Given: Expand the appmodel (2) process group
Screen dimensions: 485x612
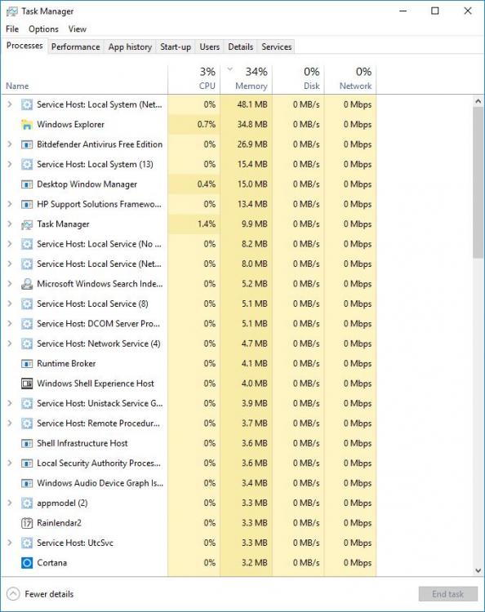Looking at the screenshot, I should 10,503.
